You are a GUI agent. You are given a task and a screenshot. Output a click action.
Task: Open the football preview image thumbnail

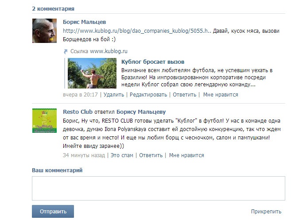(92, 73)
